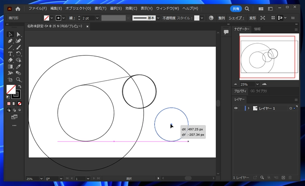This screenshot has height=186, width=305.
Task: Toggle visibility of レイヤー 1
Action: coord(236,108)
